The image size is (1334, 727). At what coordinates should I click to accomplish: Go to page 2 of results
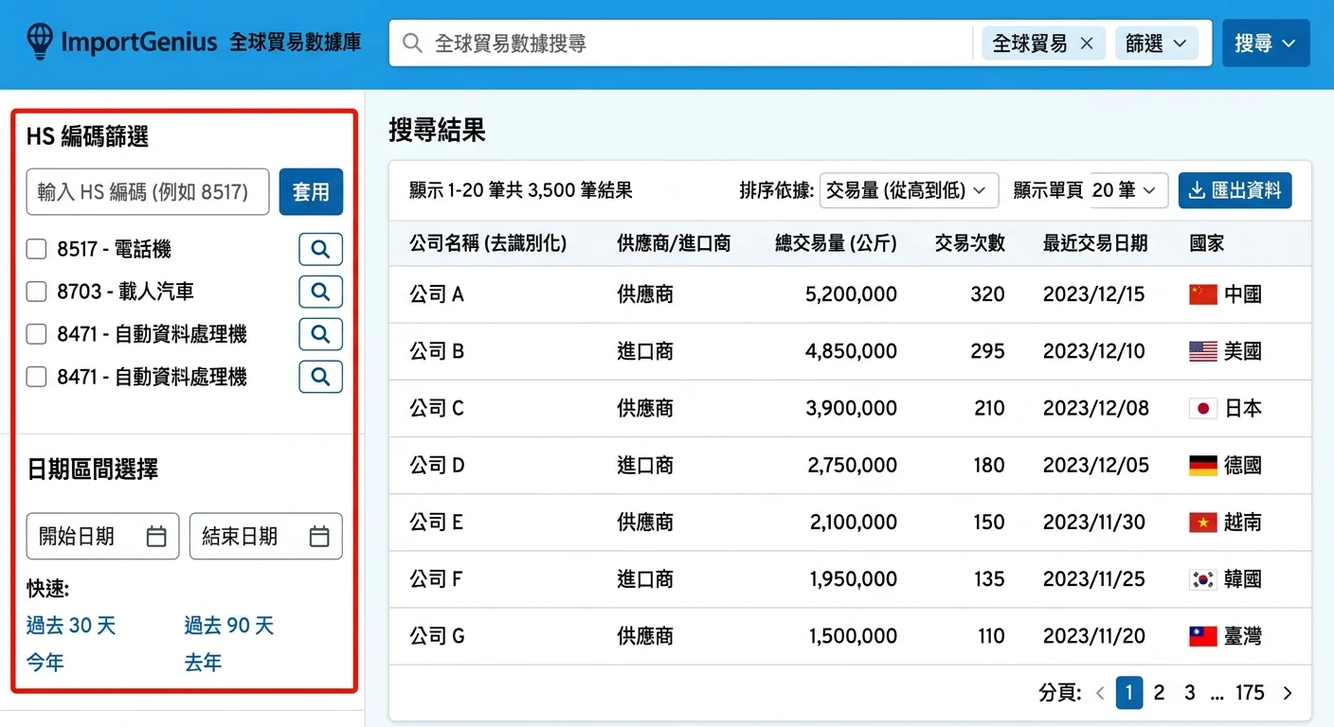(1159, 693)
